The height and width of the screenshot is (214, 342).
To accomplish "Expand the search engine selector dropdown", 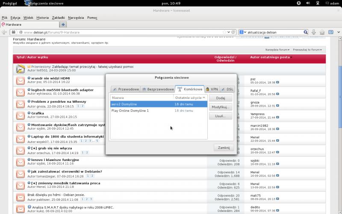I will point(242,32).
